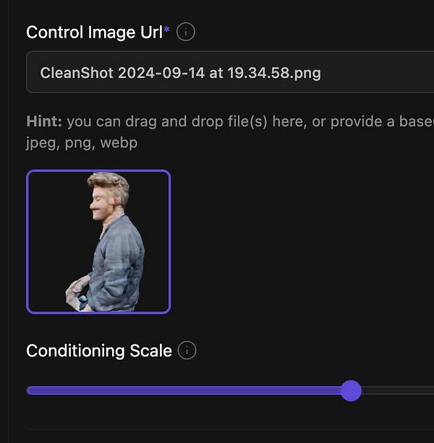Click the unfilled slider track right of handle
Image resolution: width=434 pixels, height=443 pixels.
tap(398, 391)
